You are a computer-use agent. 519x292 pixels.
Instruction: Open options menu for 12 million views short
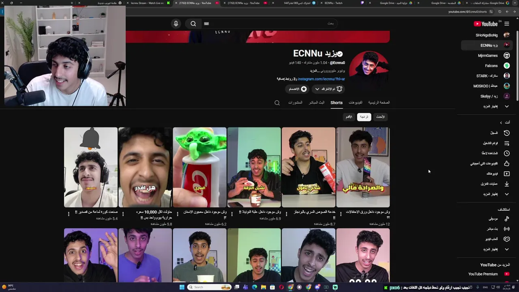click(x=341, y=214)
